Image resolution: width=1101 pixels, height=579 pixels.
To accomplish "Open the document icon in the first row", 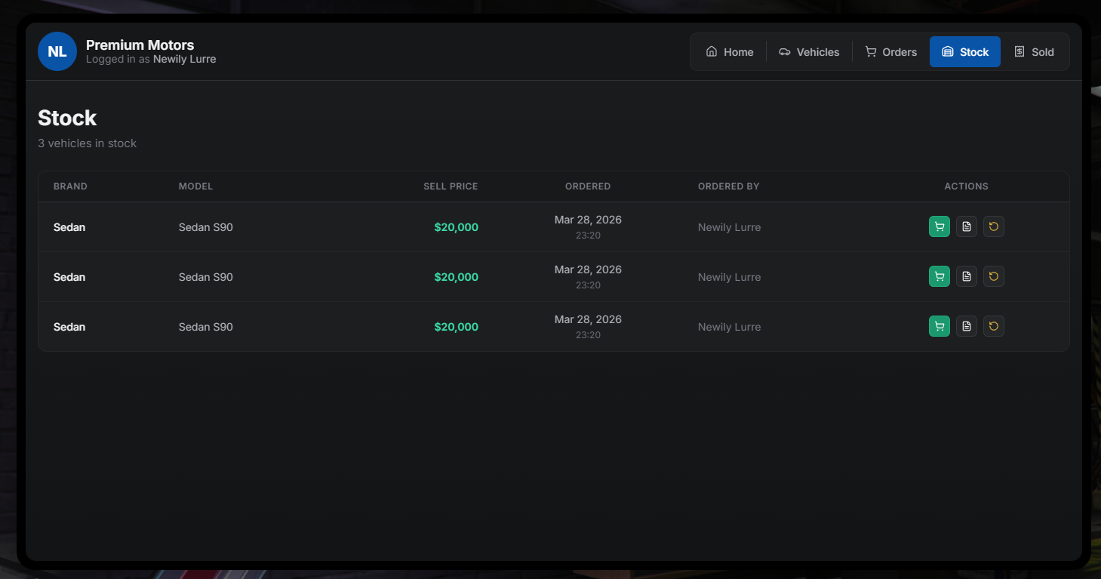I will coord(966,226).
